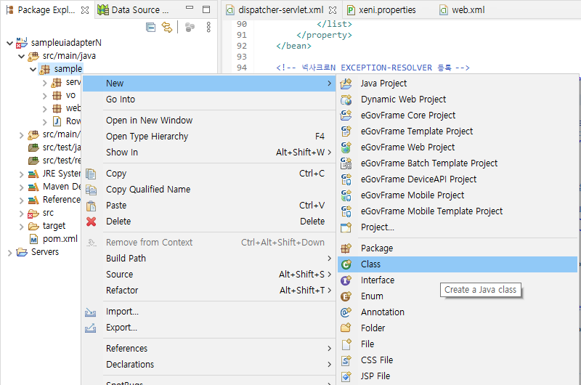Click Delete in the context menu
Viewport: 581px width, 385px height.
point(118,222)
